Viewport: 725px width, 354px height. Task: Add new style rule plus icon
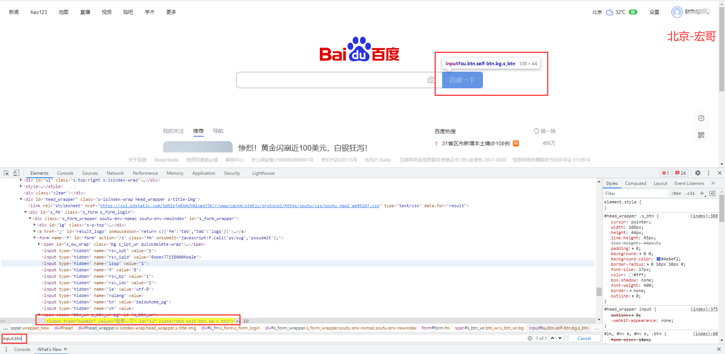tap(702, 193)
